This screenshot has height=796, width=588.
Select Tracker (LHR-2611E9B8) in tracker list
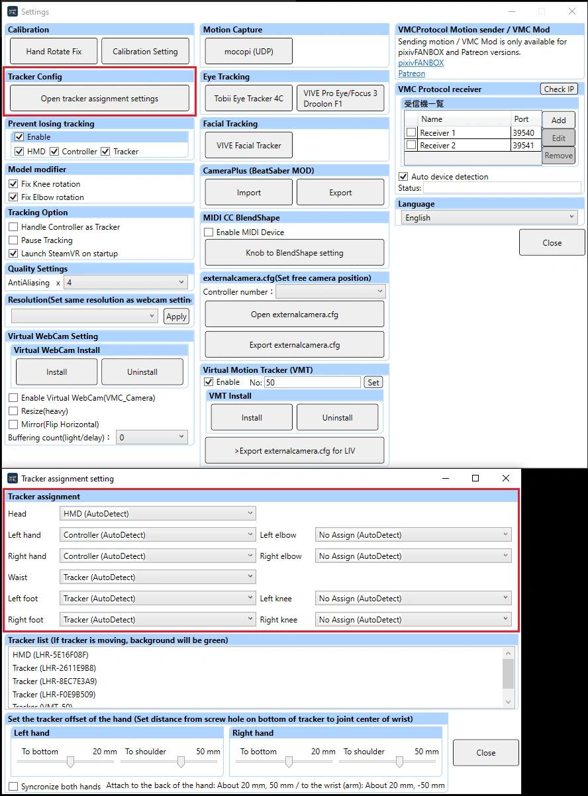click(54, 668)
